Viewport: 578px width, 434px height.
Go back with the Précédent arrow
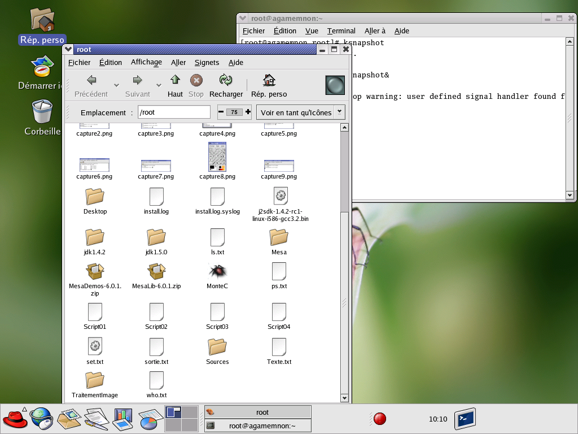coord(91,81)
